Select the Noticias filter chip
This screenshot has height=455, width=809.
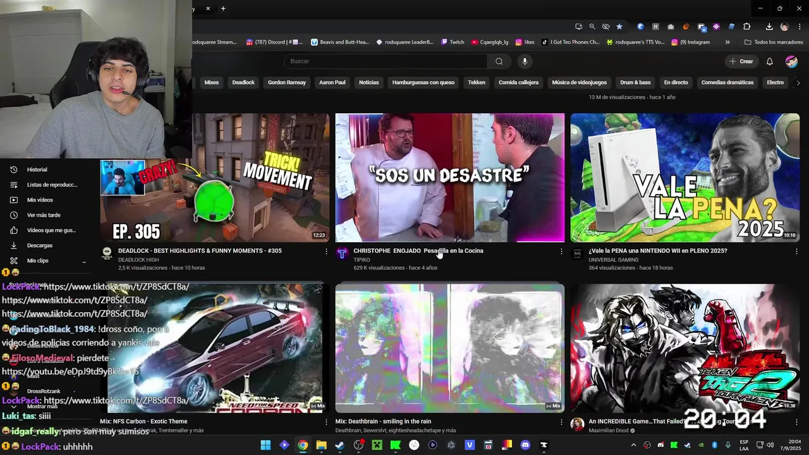tap(369, 82)
